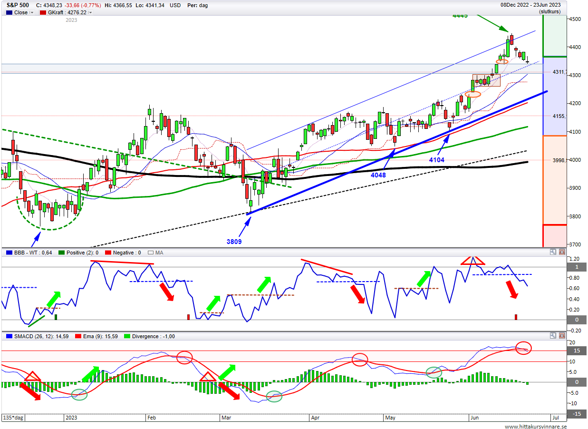The width and height of the screenshot is (588, 429).
Task: Click the 3998 price level label
Action: pos(559,160)
